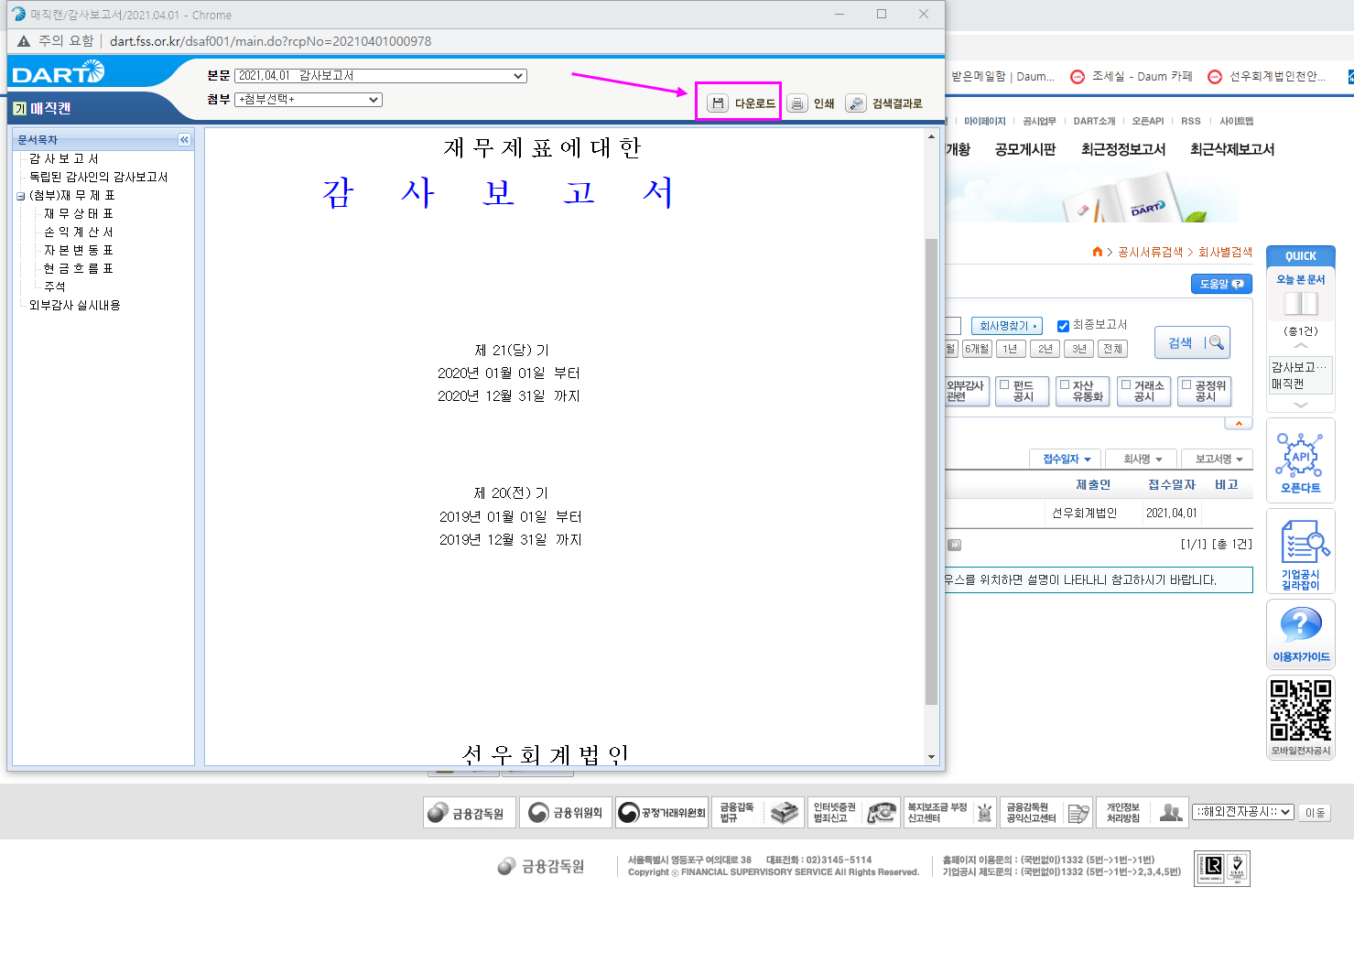Screen dimensions: 1354x963
Task: Click the document viewer vertical scrollbar thumb
Action: [x=931, y=471]
